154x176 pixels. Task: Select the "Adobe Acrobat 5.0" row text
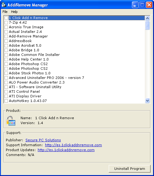coord(25,45)
